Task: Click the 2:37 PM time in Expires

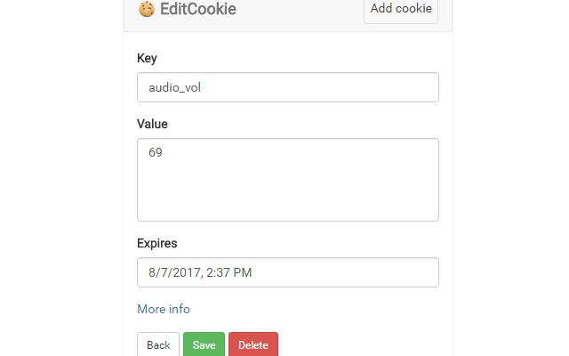Action: (228, 272)
